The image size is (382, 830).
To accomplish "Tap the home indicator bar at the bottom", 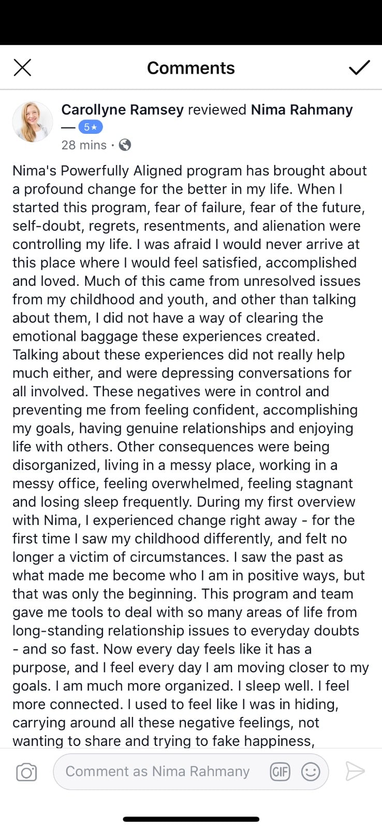I will 191,819.
